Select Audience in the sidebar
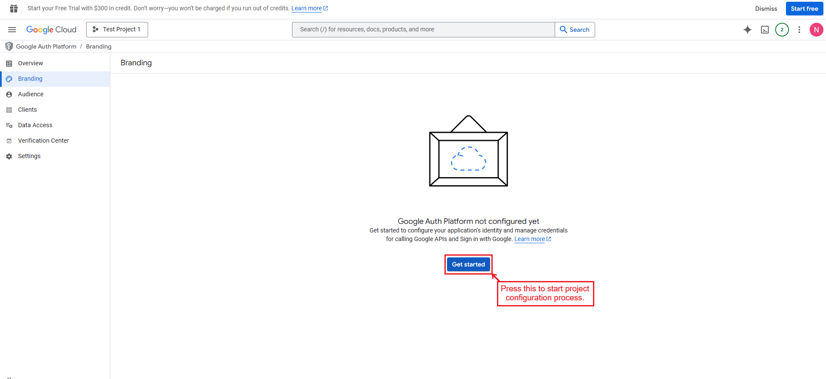826x379 pixels. 31,94
